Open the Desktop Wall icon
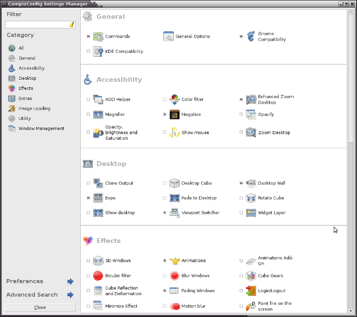Image resolution: width=357 pixels, height=317 pixels. (251, 183)
